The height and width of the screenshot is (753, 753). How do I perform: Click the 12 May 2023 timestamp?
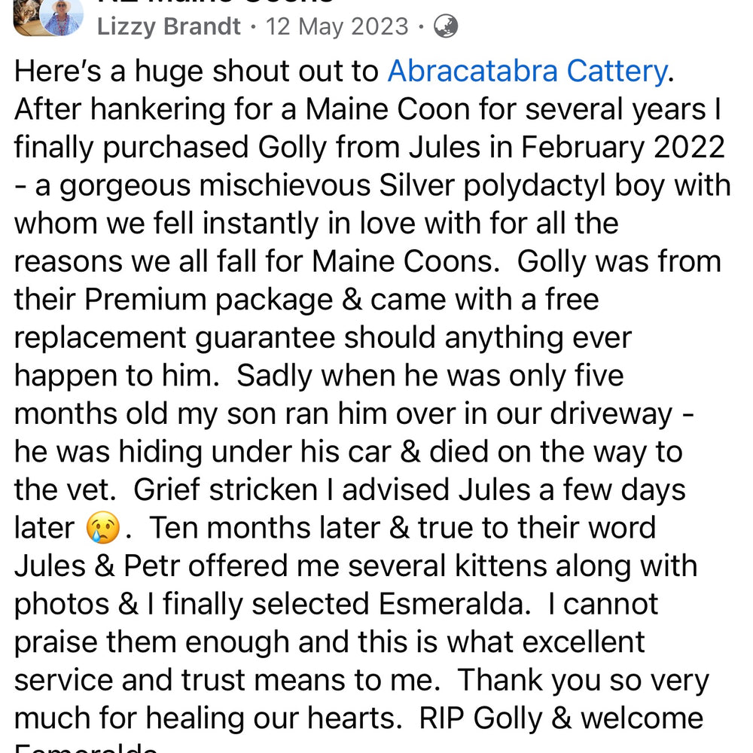click(337, 26)
